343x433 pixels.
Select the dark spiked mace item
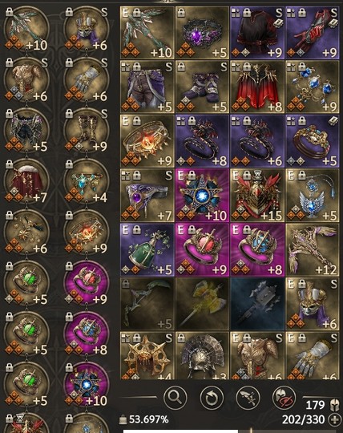coord(257,304)
